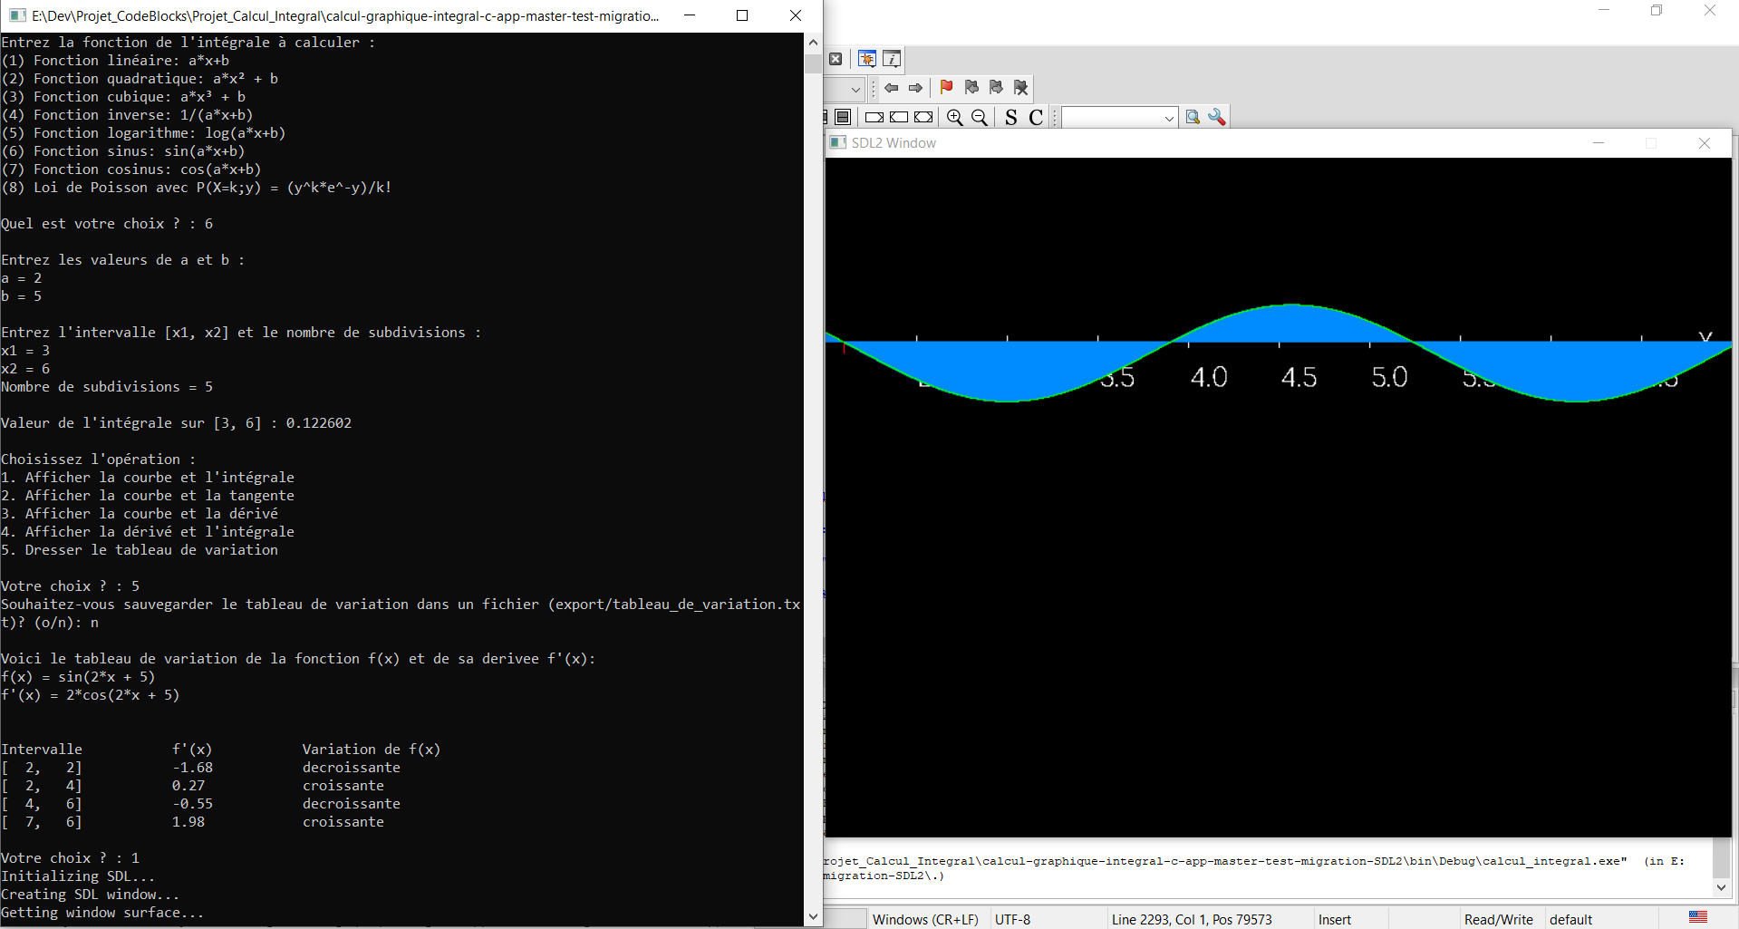The image size is (1739, 929).
Task: Click the bold S toolbar icon
Action: [1011, 117]
